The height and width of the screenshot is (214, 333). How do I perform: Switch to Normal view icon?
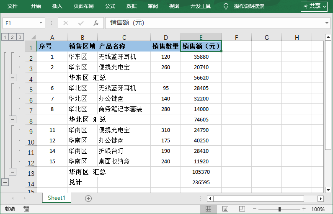pos(209,209)
